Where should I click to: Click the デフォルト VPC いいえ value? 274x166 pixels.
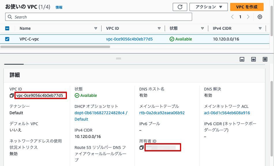click(x=16, y=130)
